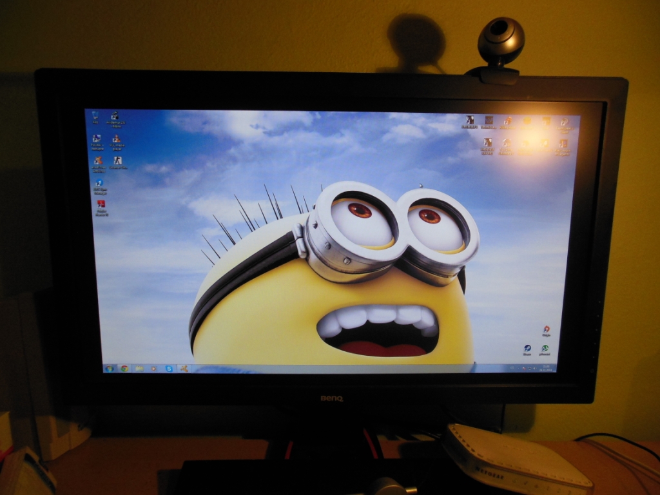This screenshot has width=660, height=495.
Task: Click the taskbar clock and date
Action: coord(547,368)
